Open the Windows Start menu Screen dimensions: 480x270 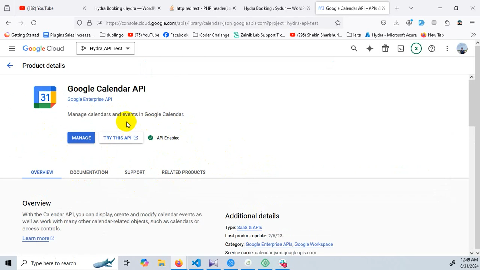point(8,263)
